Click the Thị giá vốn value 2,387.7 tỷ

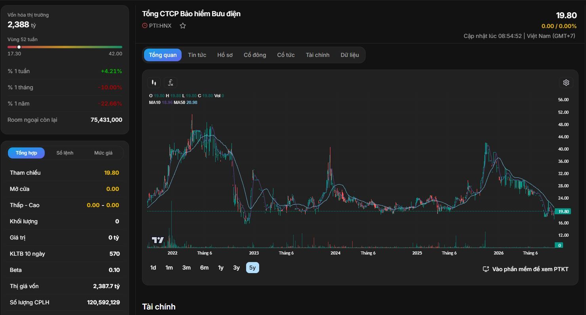pyautogui.click(x=106, y=286)
